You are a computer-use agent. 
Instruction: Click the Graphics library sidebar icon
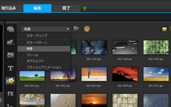point(10,81)
